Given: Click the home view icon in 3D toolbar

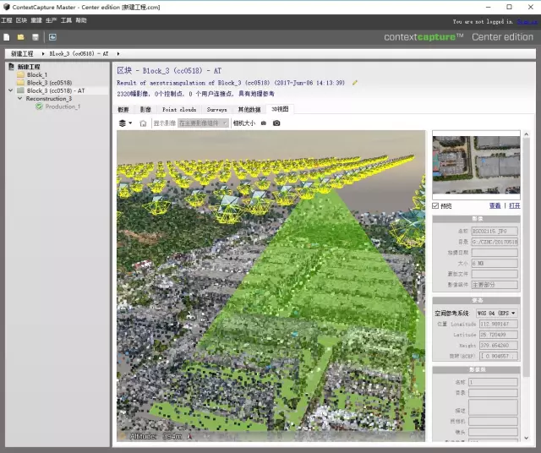Looking at the screenshot, I should 143,123.
